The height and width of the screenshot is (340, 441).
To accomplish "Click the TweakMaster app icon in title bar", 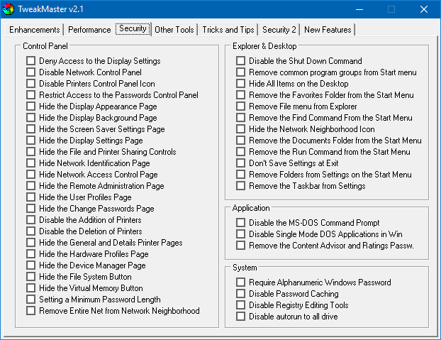I will [9, 9].
